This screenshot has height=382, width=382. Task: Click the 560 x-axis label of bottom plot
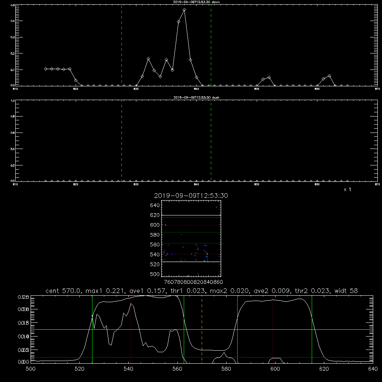(x=177, y=369)
